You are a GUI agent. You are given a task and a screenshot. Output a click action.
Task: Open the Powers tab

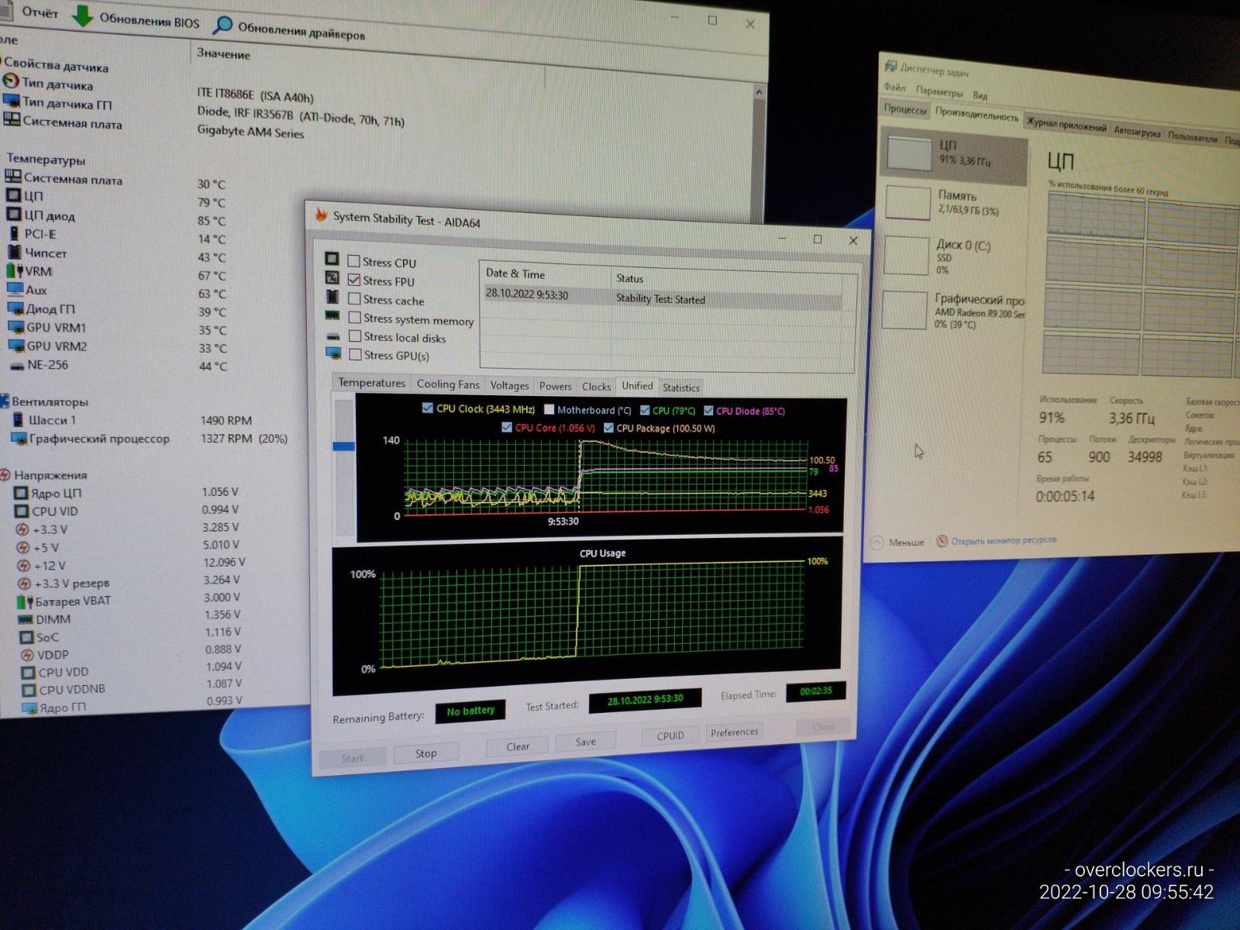[x=555, y=386]
